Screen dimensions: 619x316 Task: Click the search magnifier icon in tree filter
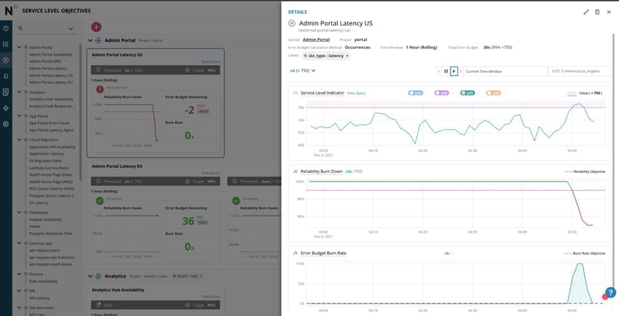21,29
